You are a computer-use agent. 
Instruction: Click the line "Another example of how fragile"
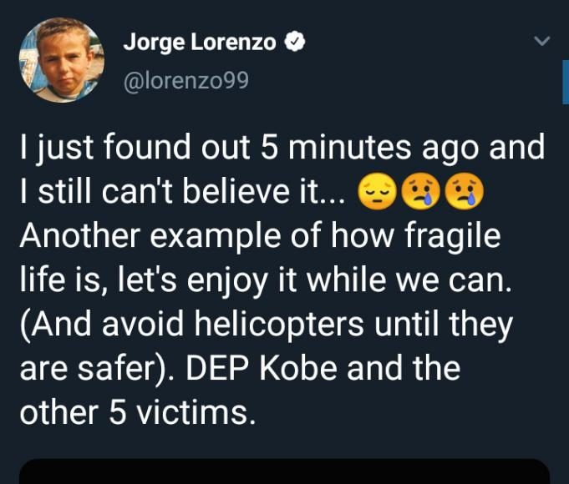click(260, 237)
